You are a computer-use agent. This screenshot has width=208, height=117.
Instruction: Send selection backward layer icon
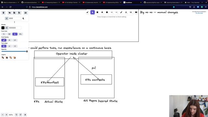coord(7,58)
